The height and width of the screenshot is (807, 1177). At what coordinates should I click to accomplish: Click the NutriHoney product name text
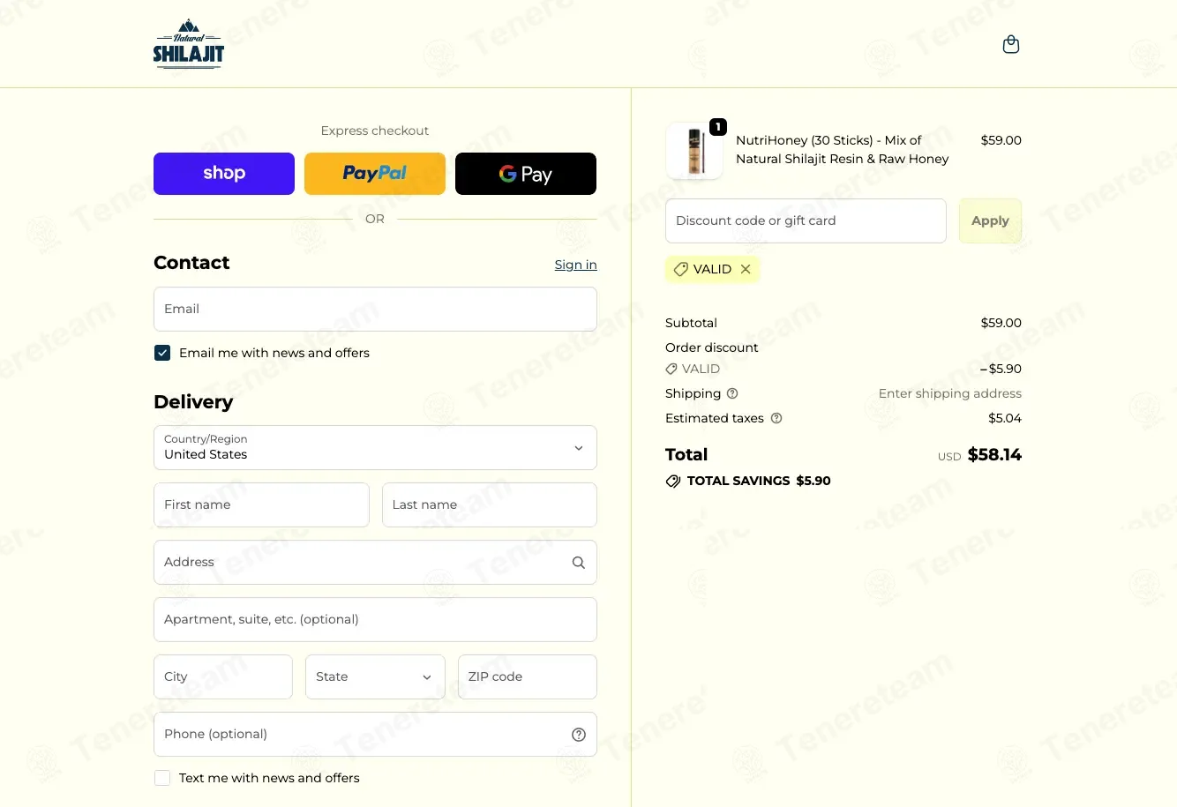click(x=842, y=150)
